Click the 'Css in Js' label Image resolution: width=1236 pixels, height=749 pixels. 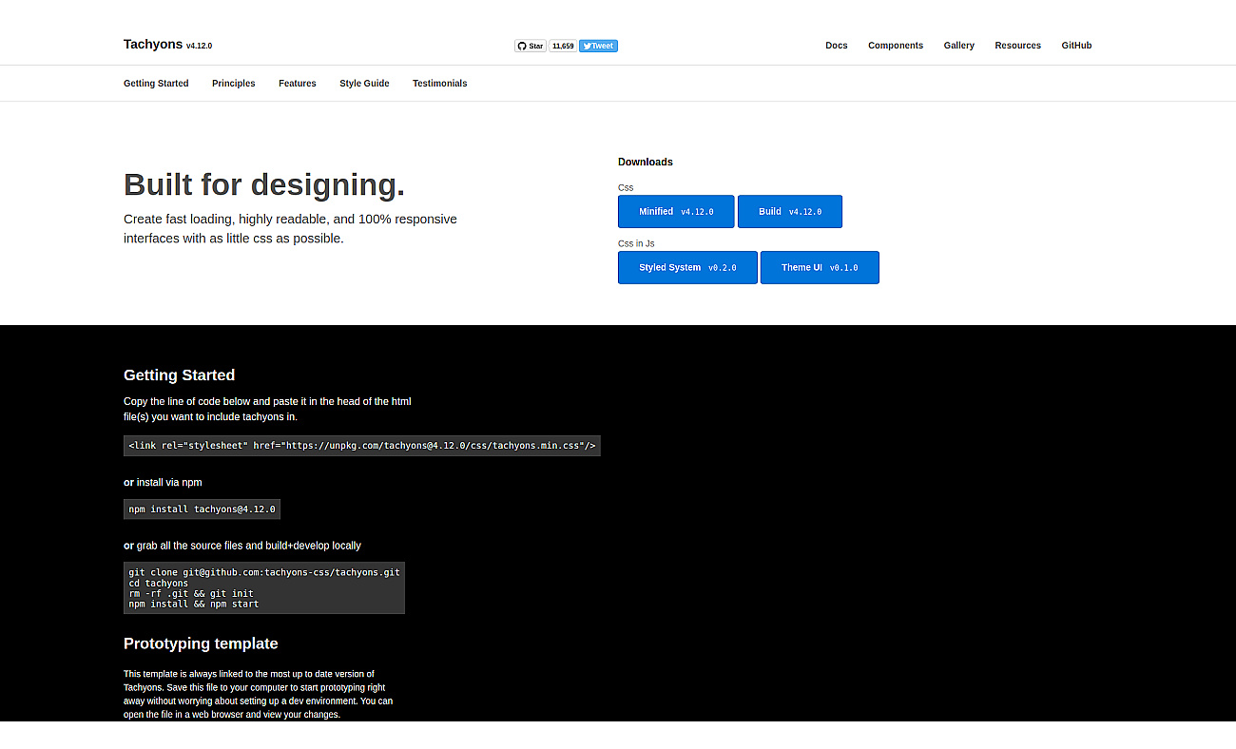[636, 244]
